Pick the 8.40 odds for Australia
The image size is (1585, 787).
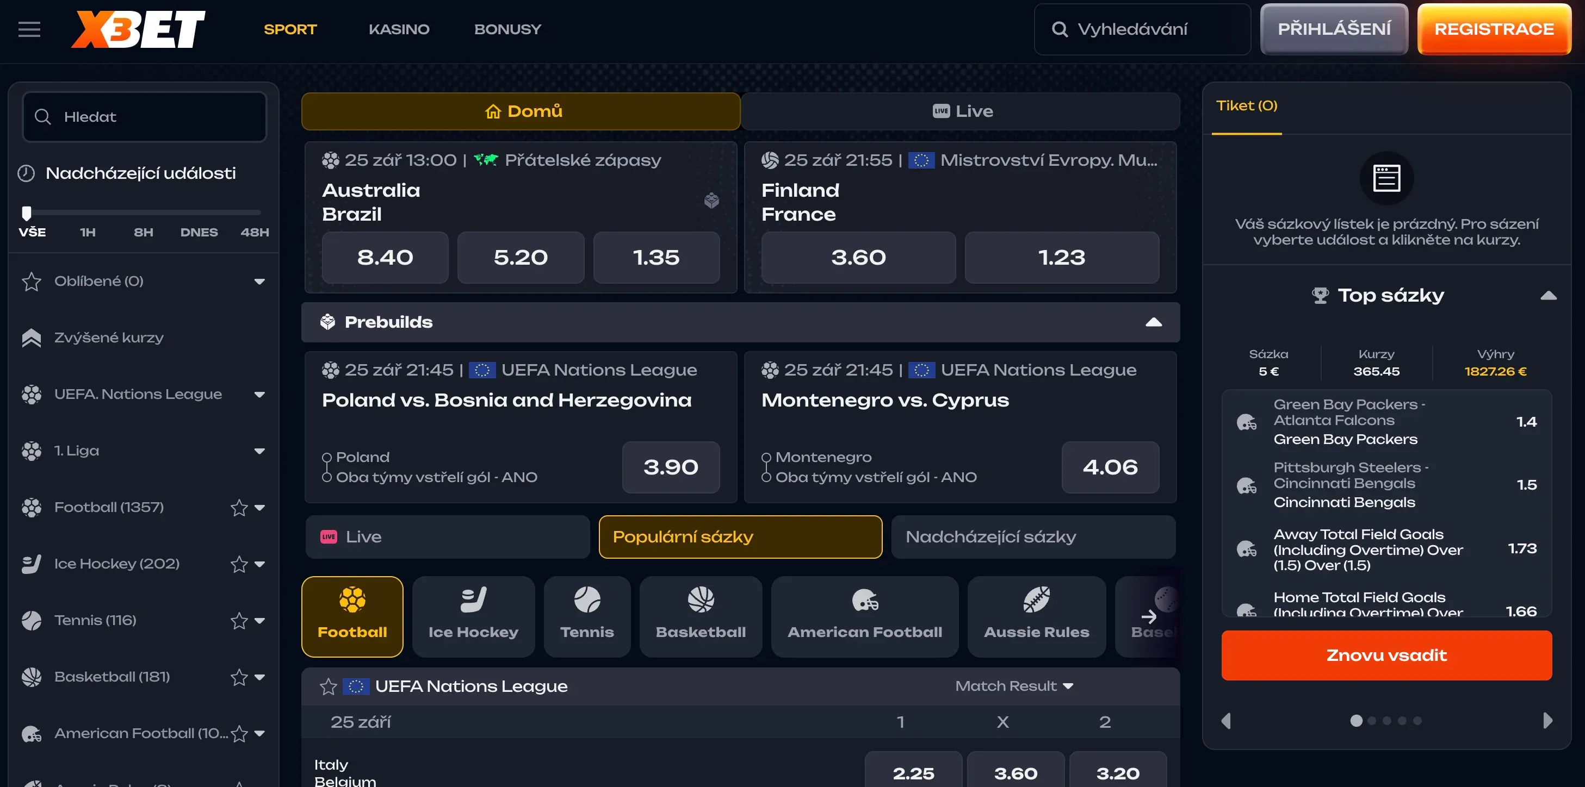tap(385, 258)
